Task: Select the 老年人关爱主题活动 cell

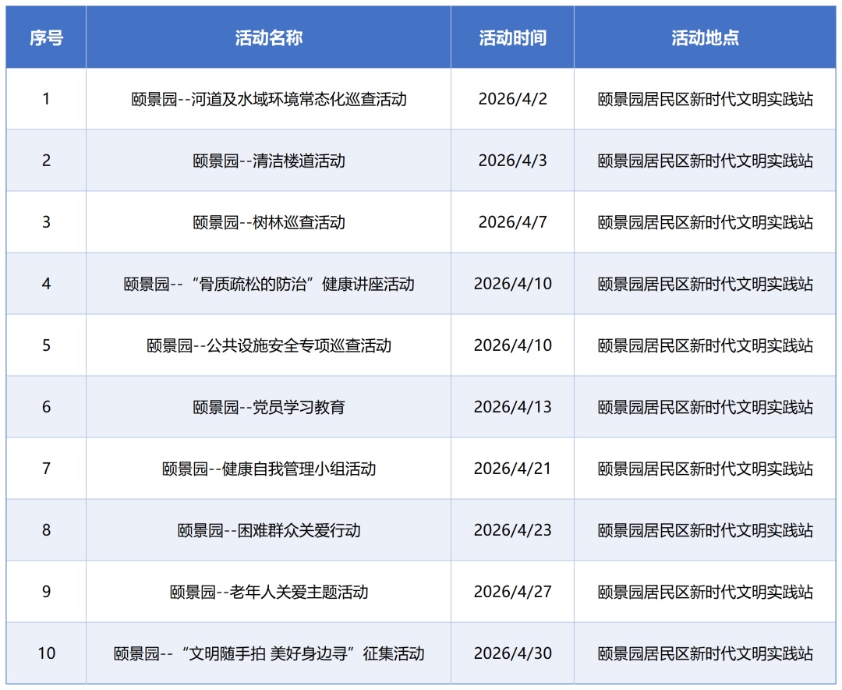Action: click(268, 592)
